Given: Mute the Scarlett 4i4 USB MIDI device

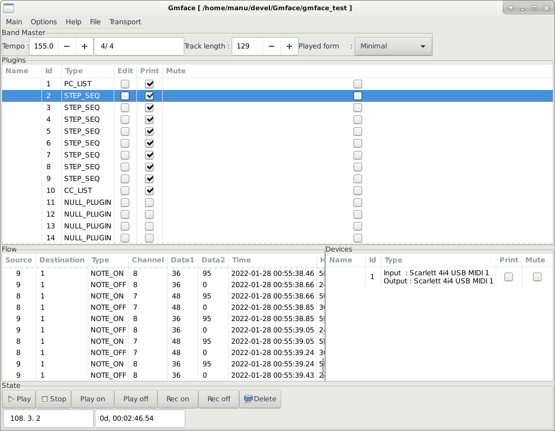Looking at the screenshot, I should point(537,277).
